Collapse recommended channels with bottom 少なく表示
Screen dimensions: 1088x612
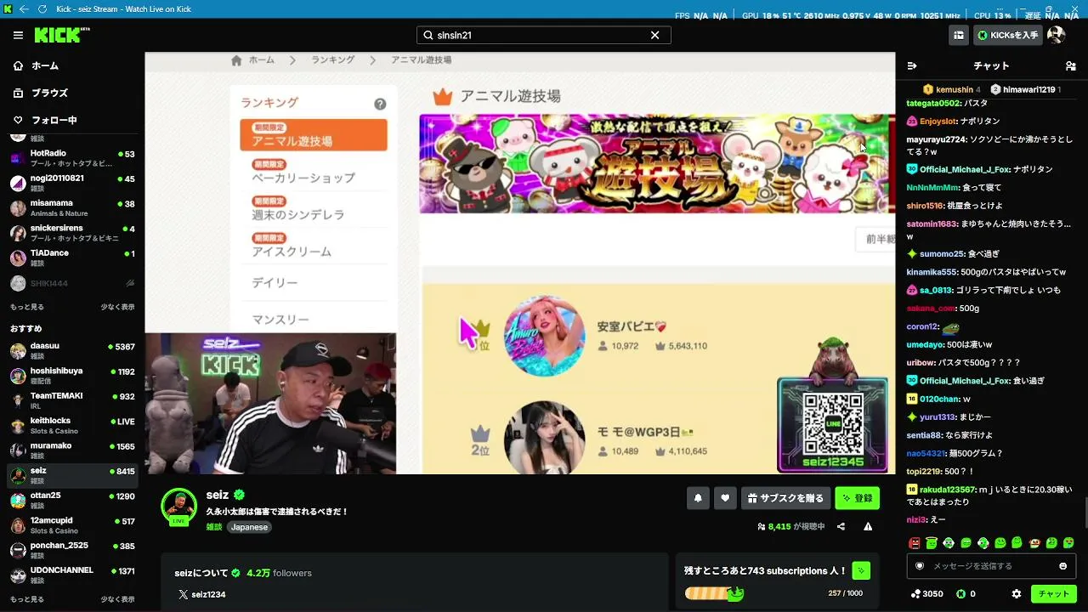pos(117,599)
